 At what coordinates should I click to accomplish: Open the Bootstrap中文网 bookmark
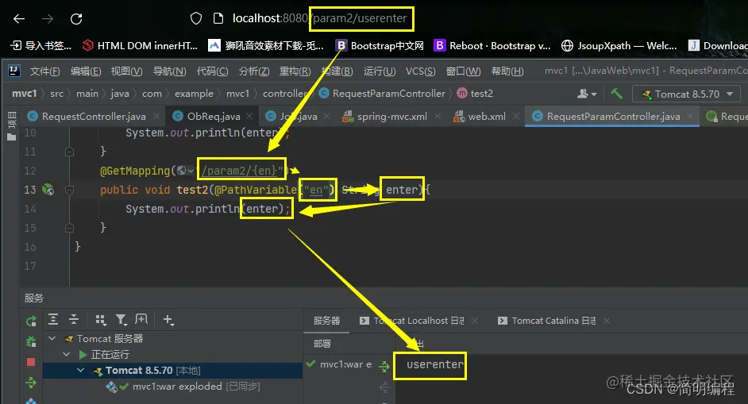point(380,45)
